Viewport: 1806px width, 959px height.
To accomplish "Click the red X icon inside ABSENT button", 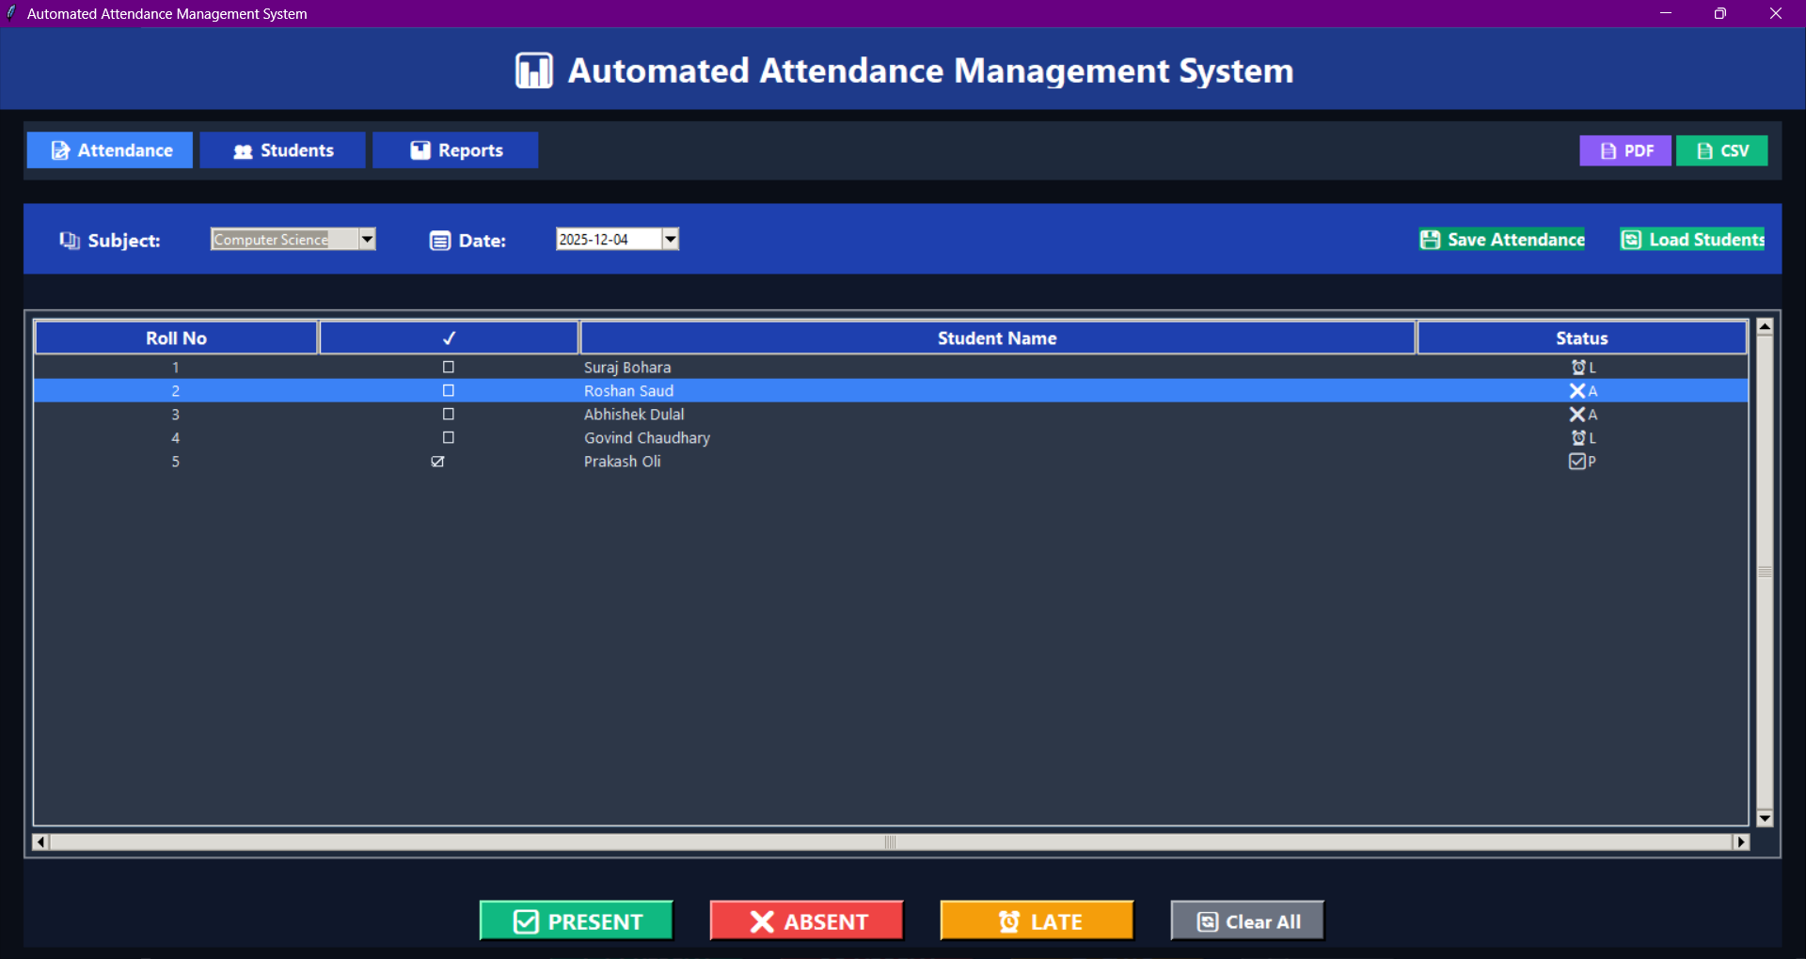I will (x=760, y=920).
